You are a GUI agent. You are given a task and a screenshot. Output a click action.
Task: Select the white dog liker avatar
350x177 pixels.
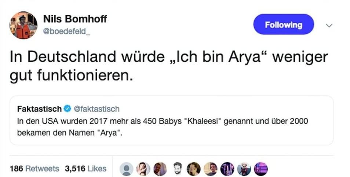tap(244, 169)
